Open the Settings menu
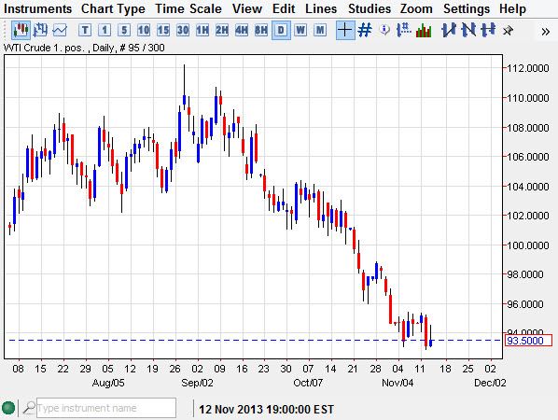 pyautogui.click(x=467, y=8)
